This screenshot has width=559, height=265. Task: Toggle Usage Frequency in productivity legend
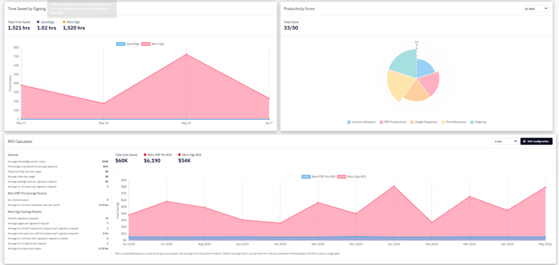click(x=424, y=122)
